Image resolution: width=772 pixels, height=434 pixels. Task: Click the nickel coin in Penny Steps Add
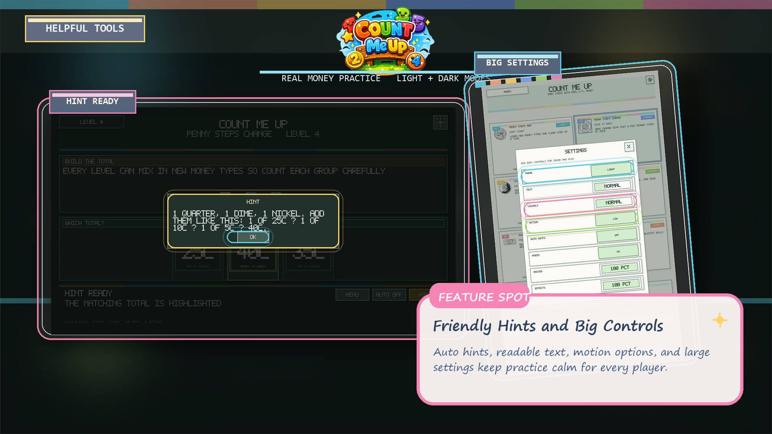coord(500,133)
